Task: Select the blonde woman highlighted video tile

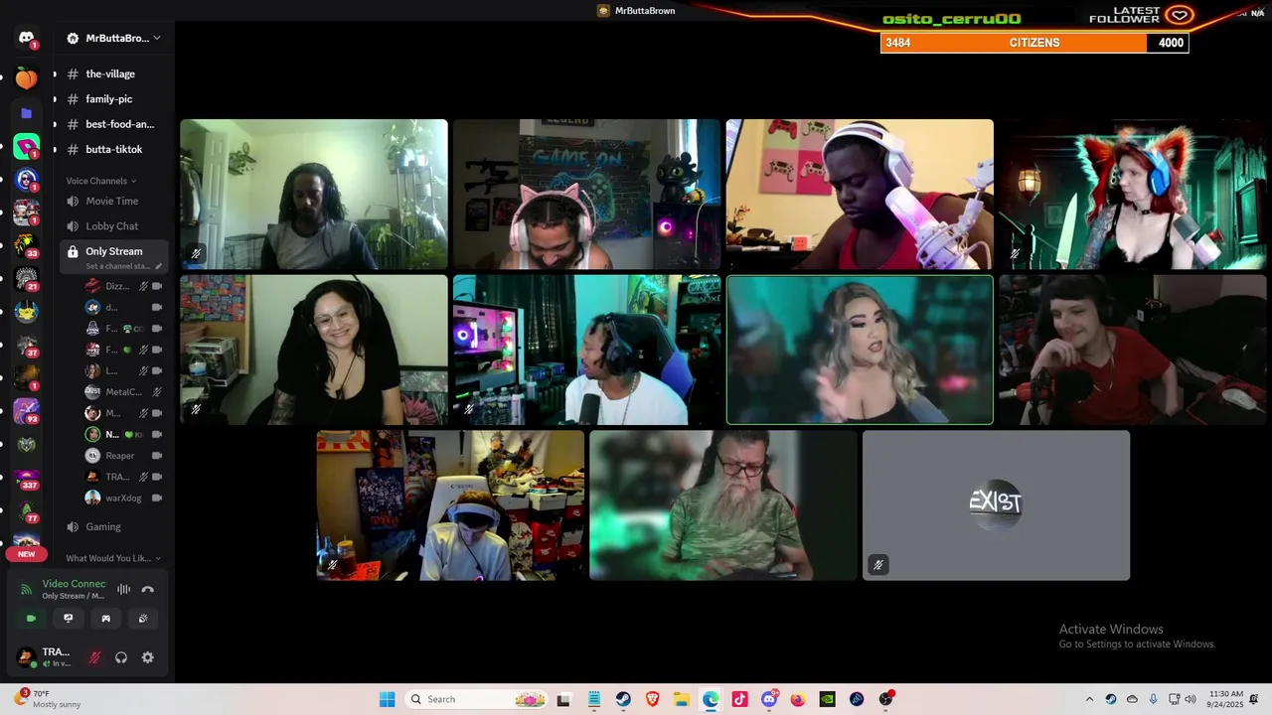Action: (860, 351)
